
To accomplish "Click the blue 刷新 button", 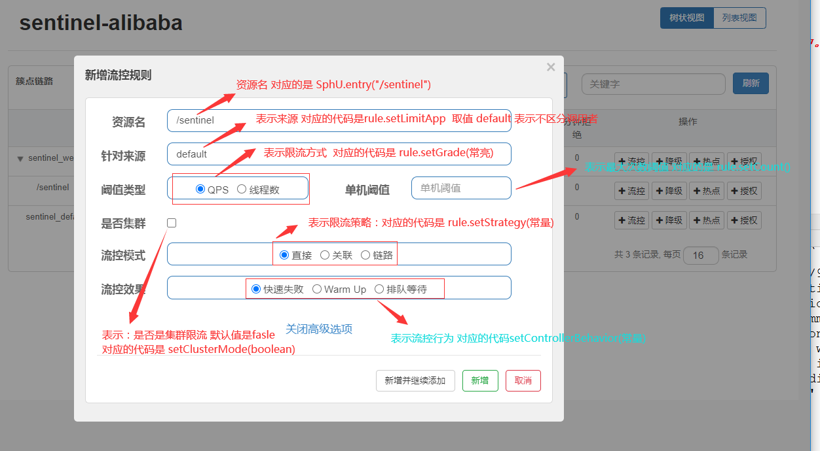I will coord(751,83).
